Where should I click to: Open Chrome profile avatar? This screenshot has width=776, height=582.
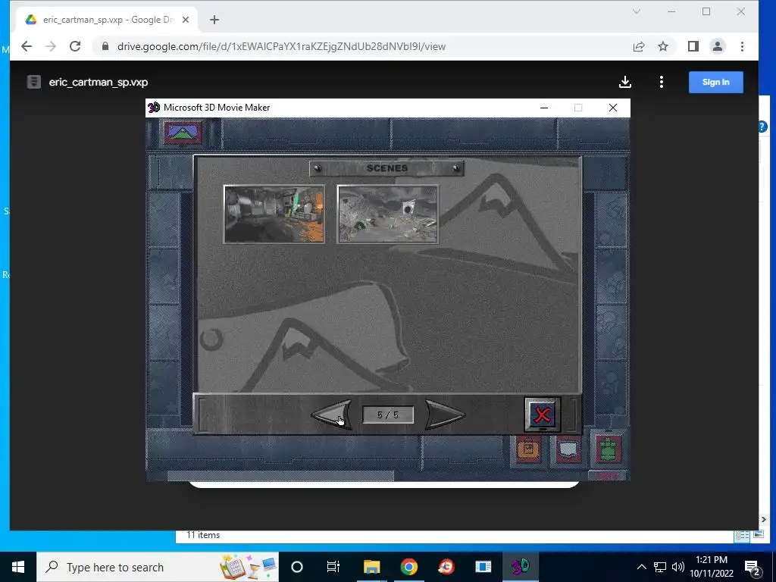(x=717, y=46)
